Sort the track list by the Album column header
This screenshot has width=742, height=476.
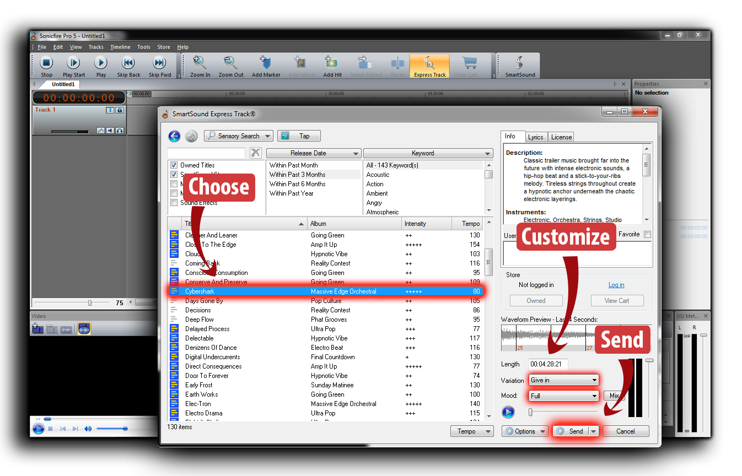point(354,224)
